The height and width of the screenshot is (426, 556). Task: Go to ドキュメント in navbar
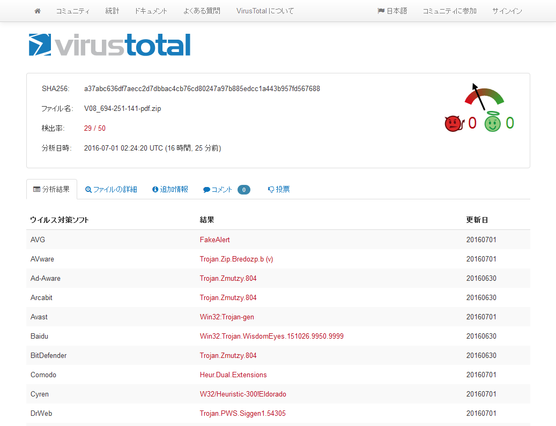[x=151, y=11]
